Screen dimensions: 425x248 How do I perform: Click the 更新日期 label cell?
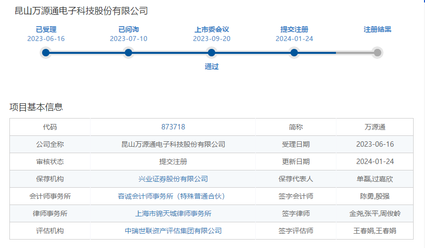point(296,162)
